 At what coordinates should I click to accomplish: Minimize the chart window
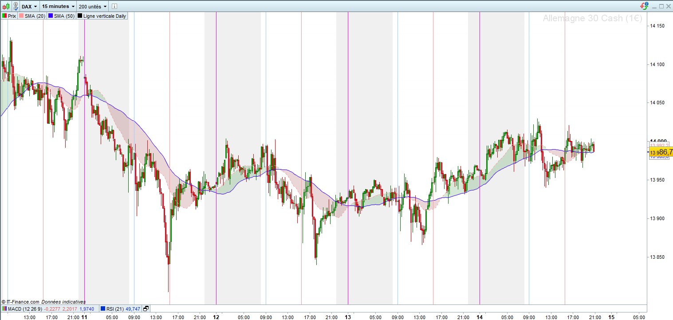653,6
